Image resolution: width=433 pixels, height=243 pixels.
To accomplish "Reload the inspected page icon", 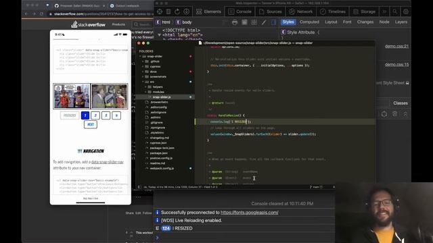I will [x=177, y=11].
